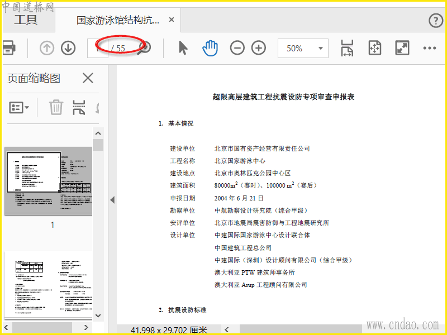
Task: Click the fit one full page icon
Action: [374, 48]
